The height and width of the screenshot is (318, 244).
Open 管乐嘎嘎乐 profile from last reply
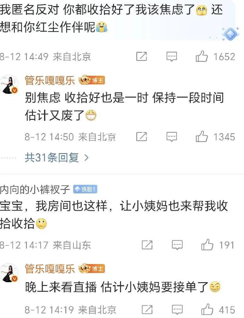tap(50, 269)
